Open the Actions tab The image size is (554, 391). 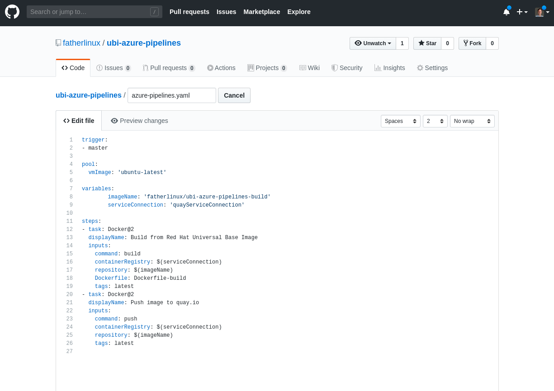coord(221,68)
